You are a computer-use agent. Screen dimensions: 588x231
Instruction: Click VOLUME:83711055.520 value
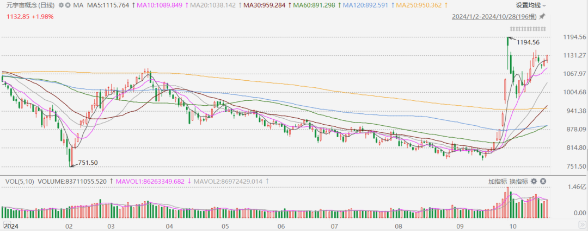click(x=72, y=181)
